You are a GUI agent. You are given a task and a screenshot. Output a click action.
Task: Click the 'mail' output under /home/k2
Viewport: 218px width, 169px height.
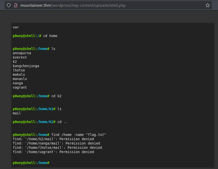17,113
